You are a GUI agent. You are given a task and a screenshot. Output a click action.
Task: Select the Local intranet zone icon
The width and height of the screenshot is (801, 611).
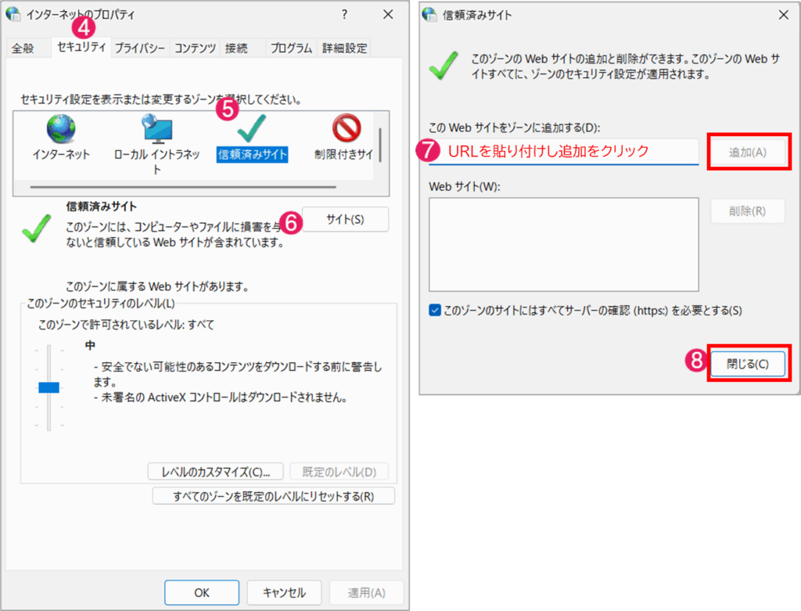[x=156, y=129]
